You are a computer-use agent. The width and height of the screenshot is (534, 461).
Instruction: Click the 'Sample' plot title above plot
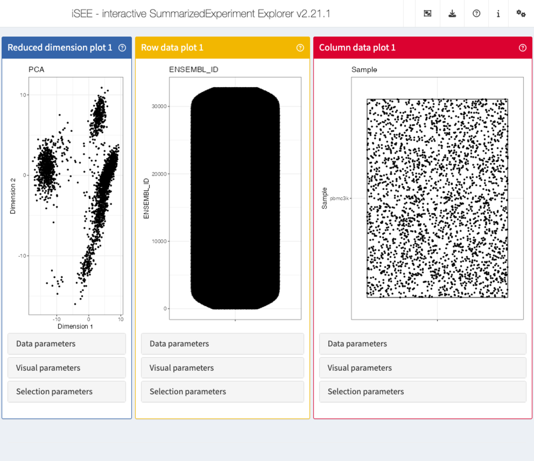click(364, 70)
